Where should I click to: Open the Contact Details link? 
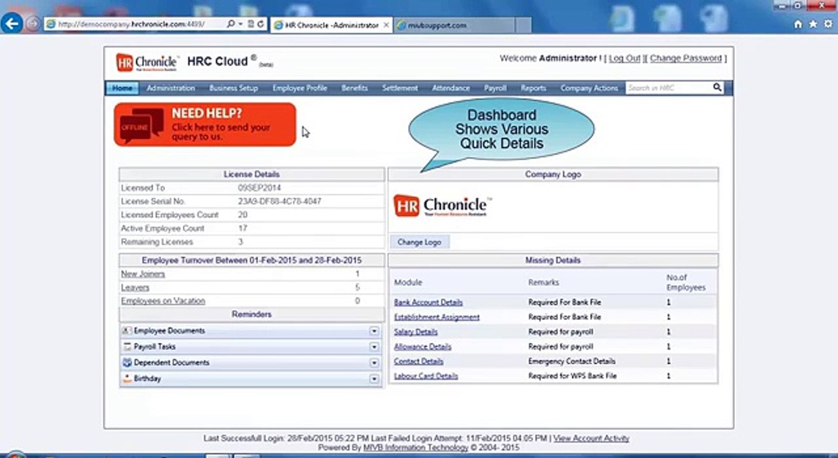pos(418,361)
